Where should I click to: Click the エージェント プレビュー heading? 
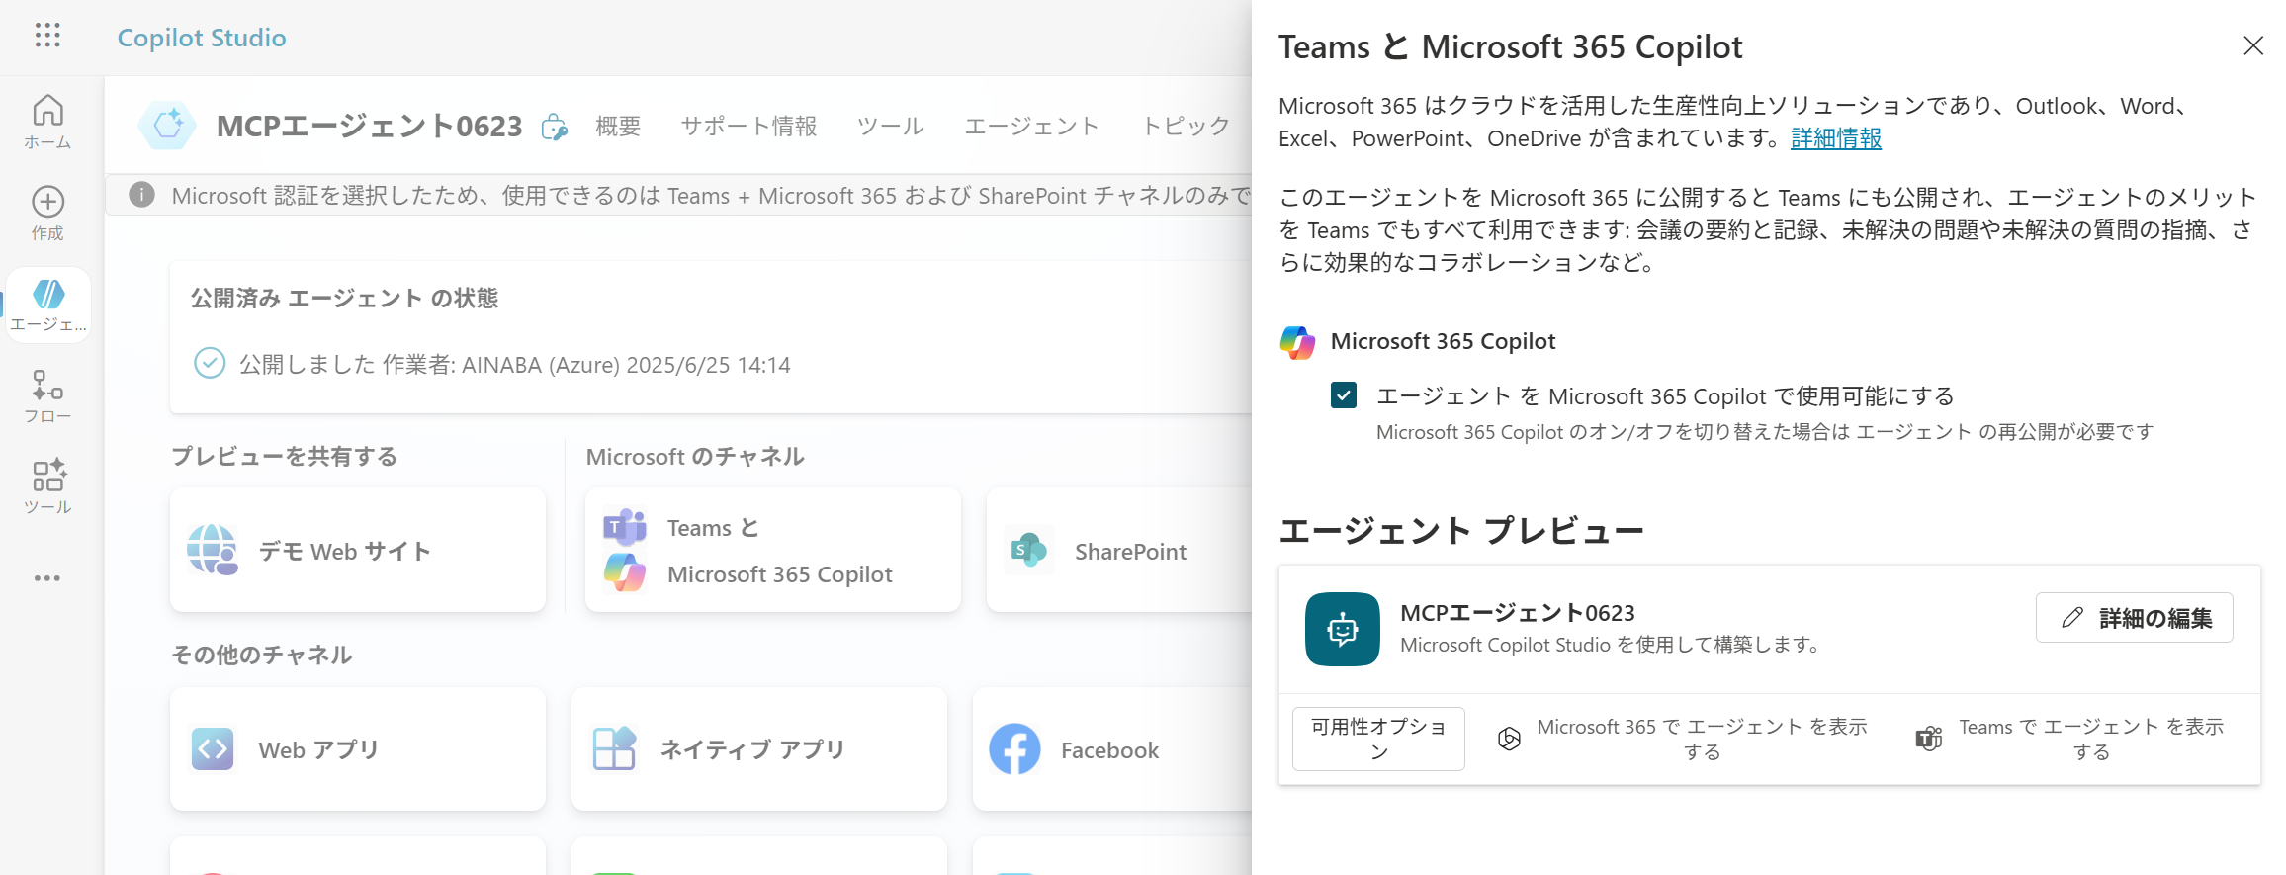[1461, 531]
